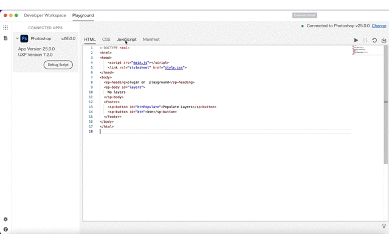Run the playground code with Play icon
Viewport: 389px width, 243px height.
pyautogui.click(x=356, y=40)
